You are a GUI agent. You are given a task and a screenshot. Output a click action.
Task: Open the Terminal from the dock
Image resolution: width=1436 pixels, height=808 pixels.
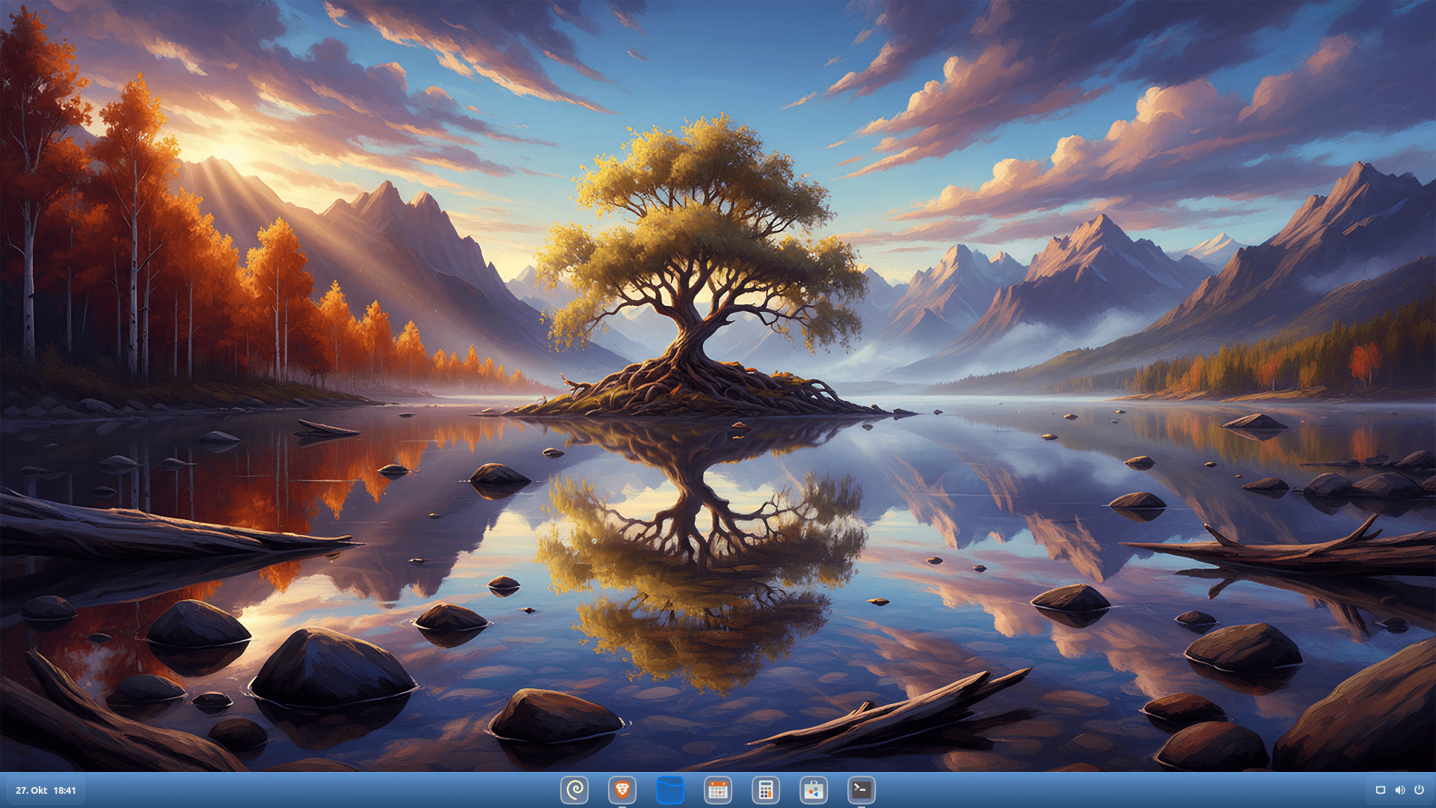[861, 790]
